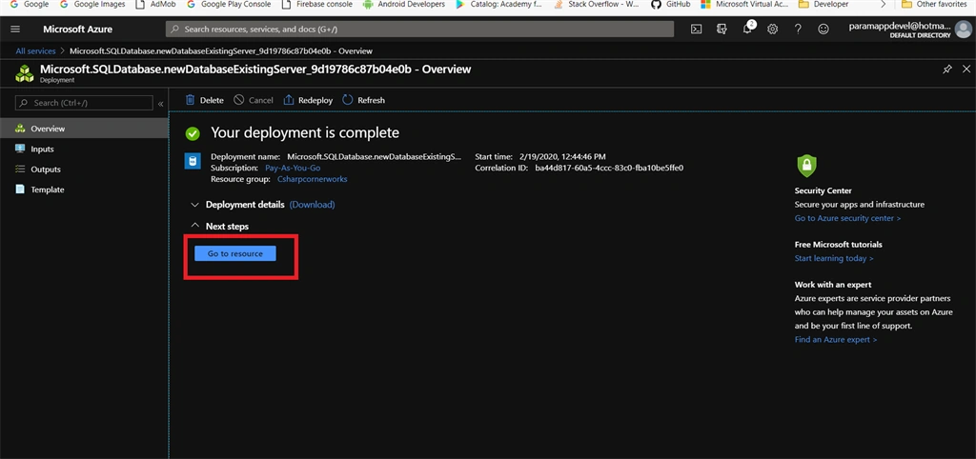
Task: Collapse the Next steps section
Action: (x=194, y=226)
